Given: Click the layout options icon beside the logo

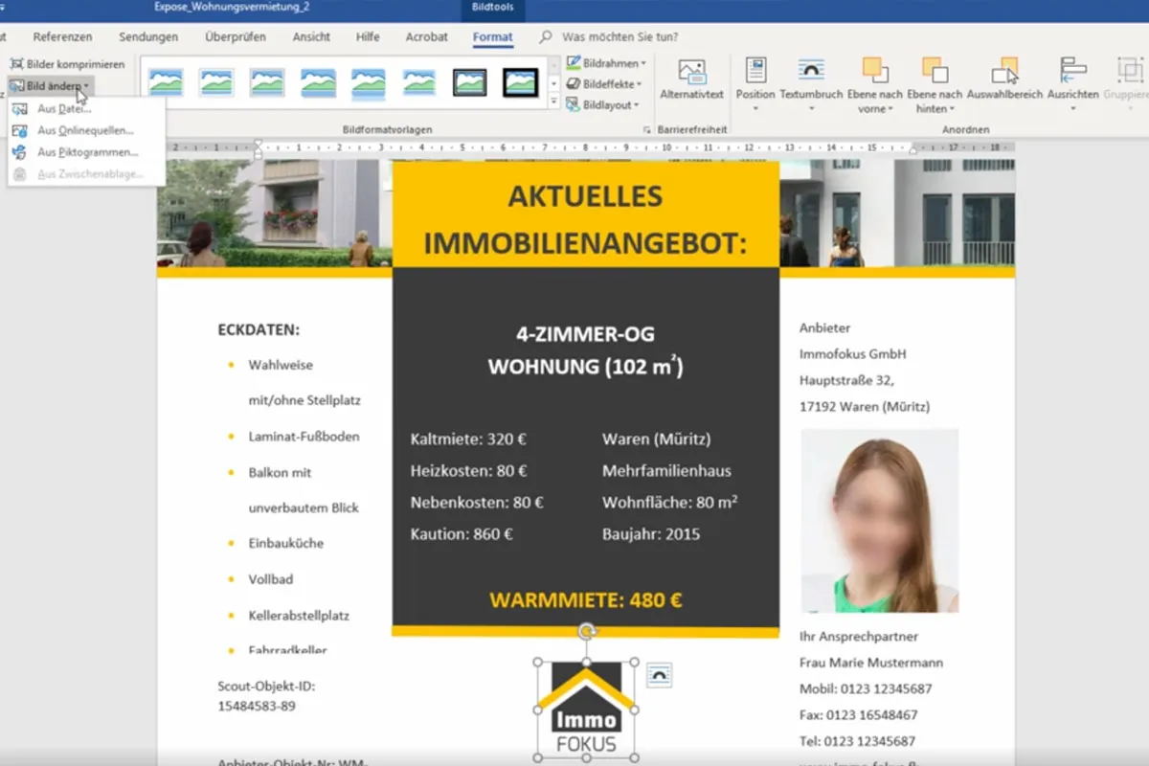Looking at the screenshot, I should point(659,675).
